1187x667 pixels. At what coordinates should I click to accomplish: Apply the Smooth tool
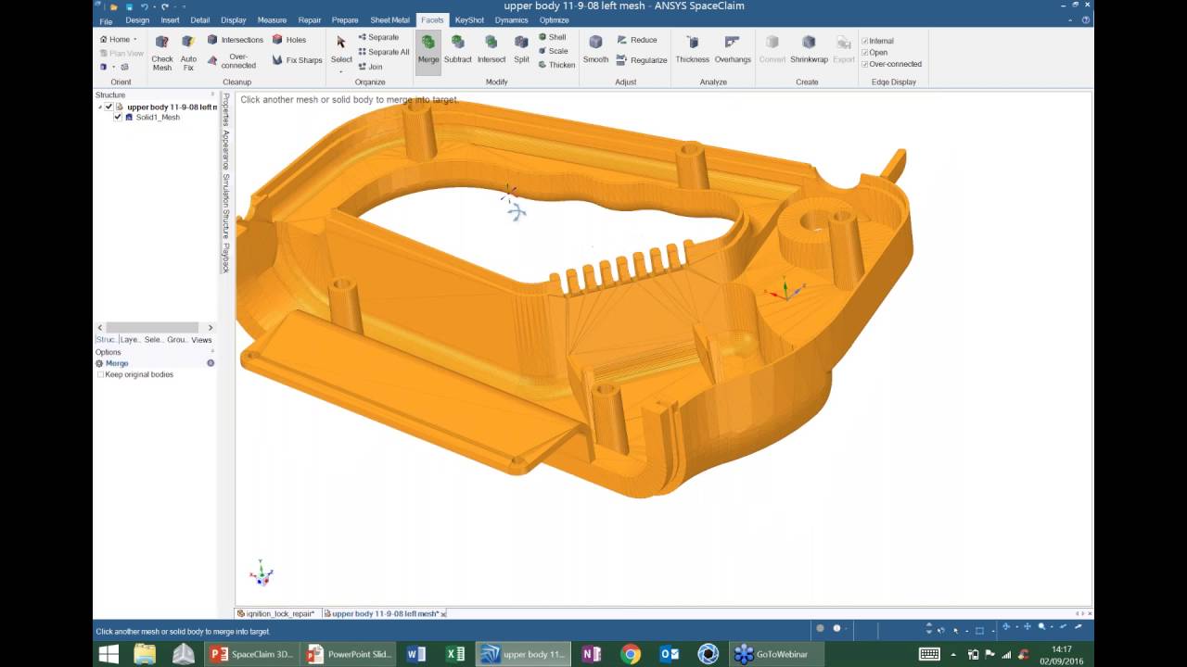pyautogui.click(x=595, y=49)
